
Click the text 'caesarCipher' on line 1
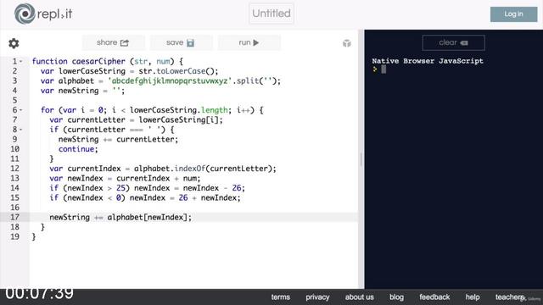[x=98, y=61]
